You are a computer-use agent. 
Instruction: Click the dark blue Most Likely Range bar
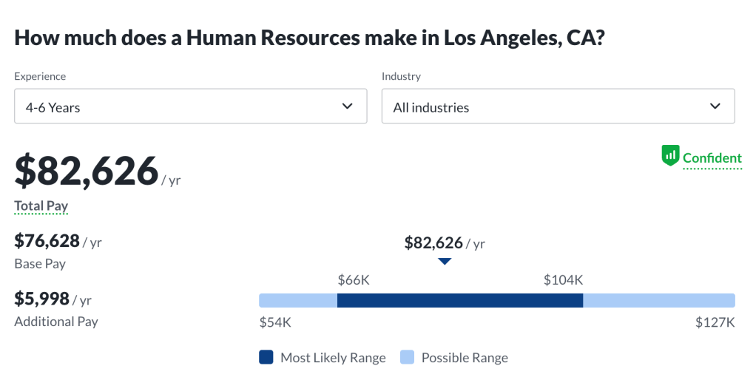(460, 300)
